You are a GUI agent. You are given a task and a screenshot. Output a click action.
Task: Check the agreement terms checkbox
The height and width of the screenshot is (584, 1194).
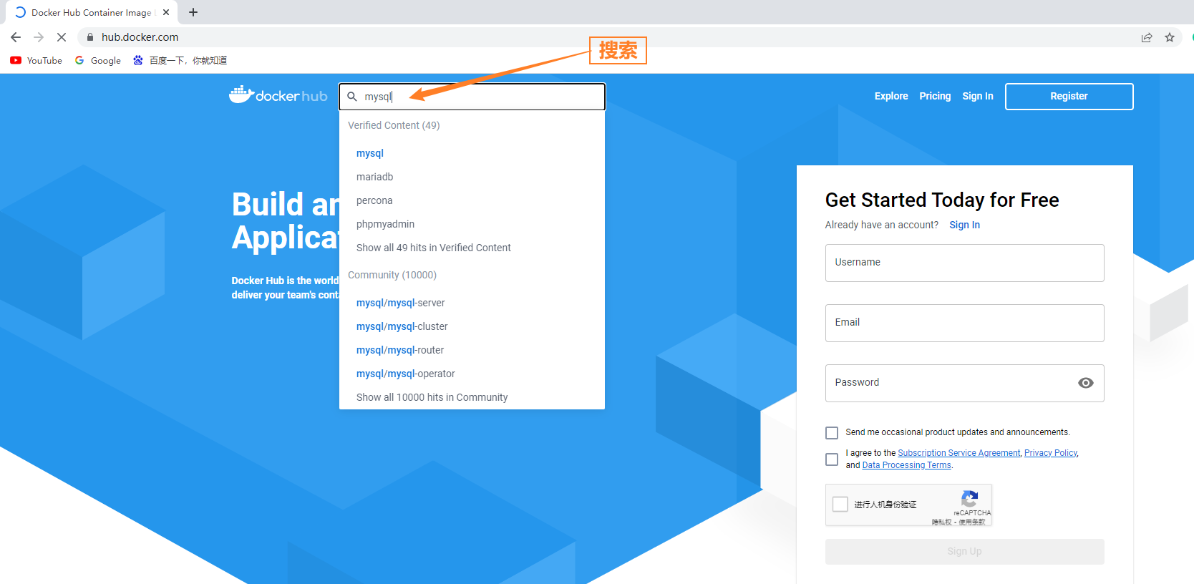point(832,459)
